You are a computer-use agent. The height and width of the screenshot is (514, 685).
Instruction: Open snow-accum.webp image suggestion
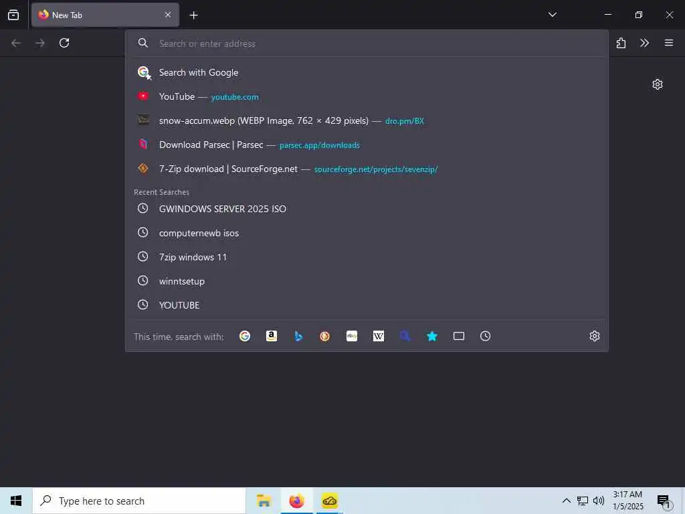pyautogui.click(x=367, y=120)
